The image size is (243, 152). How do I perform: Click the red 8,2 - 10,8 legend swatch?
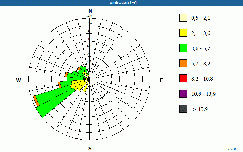tap(183, 78)
